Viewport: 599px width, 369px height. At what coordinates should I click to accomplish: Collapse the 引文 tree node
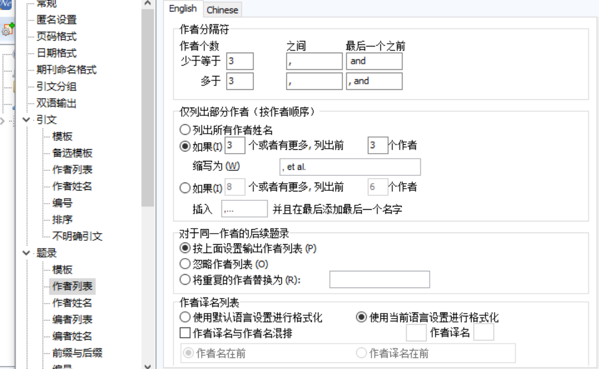pyautogui.click(x=26, y=120)
